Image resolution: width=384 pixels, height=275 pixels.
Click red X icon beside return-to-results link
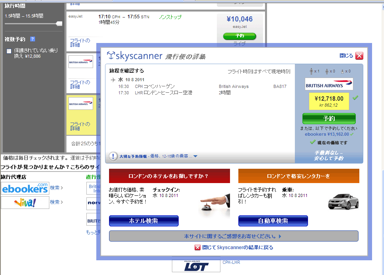(197, 247)
